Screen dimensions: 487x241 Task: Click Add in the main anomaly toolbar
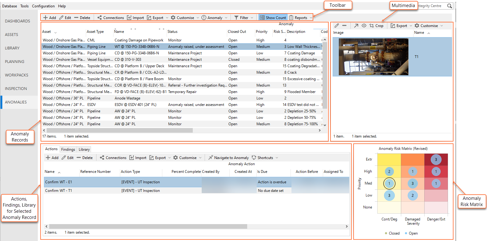coord(49,18)
